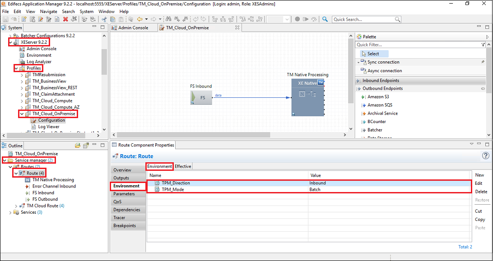Expand the Batcher Configurations 9.2.2 node
This screenshot has width=493, height=261.
point(10,36)
